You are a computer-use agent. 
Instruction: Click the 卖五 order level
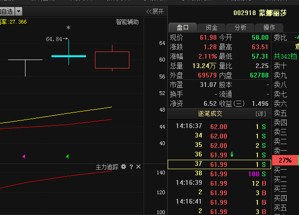pyautogui.click(x=280, y=113)
